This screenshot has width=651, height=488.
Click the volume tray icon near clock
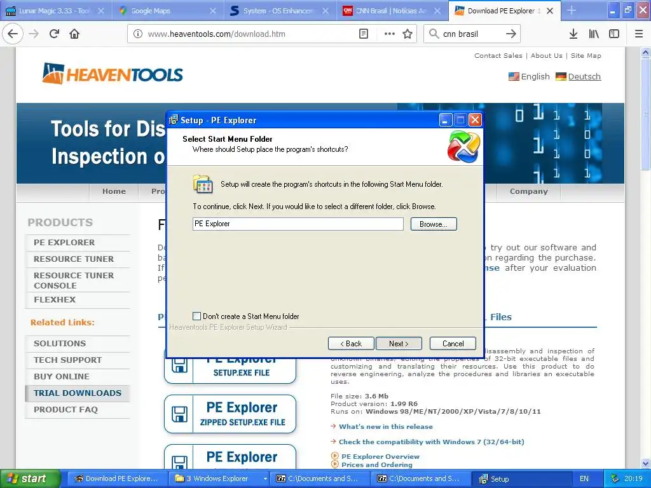pyautogui.click(x=615, y=478)
